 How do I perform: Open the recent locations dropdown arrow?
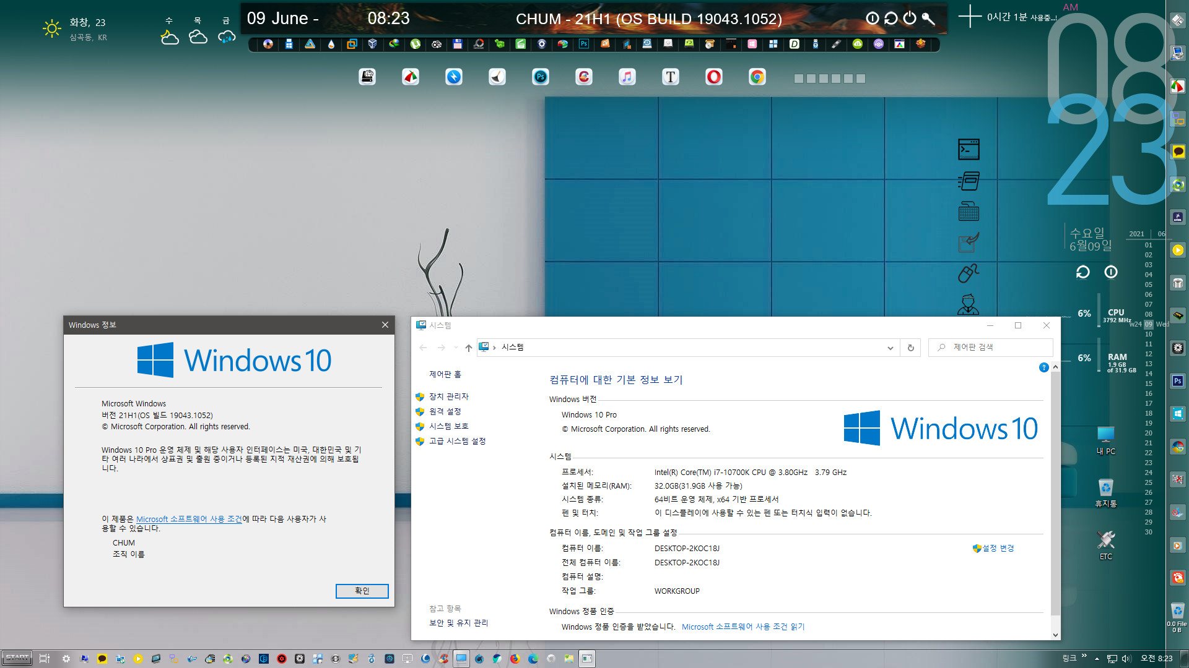coord(456,348)
